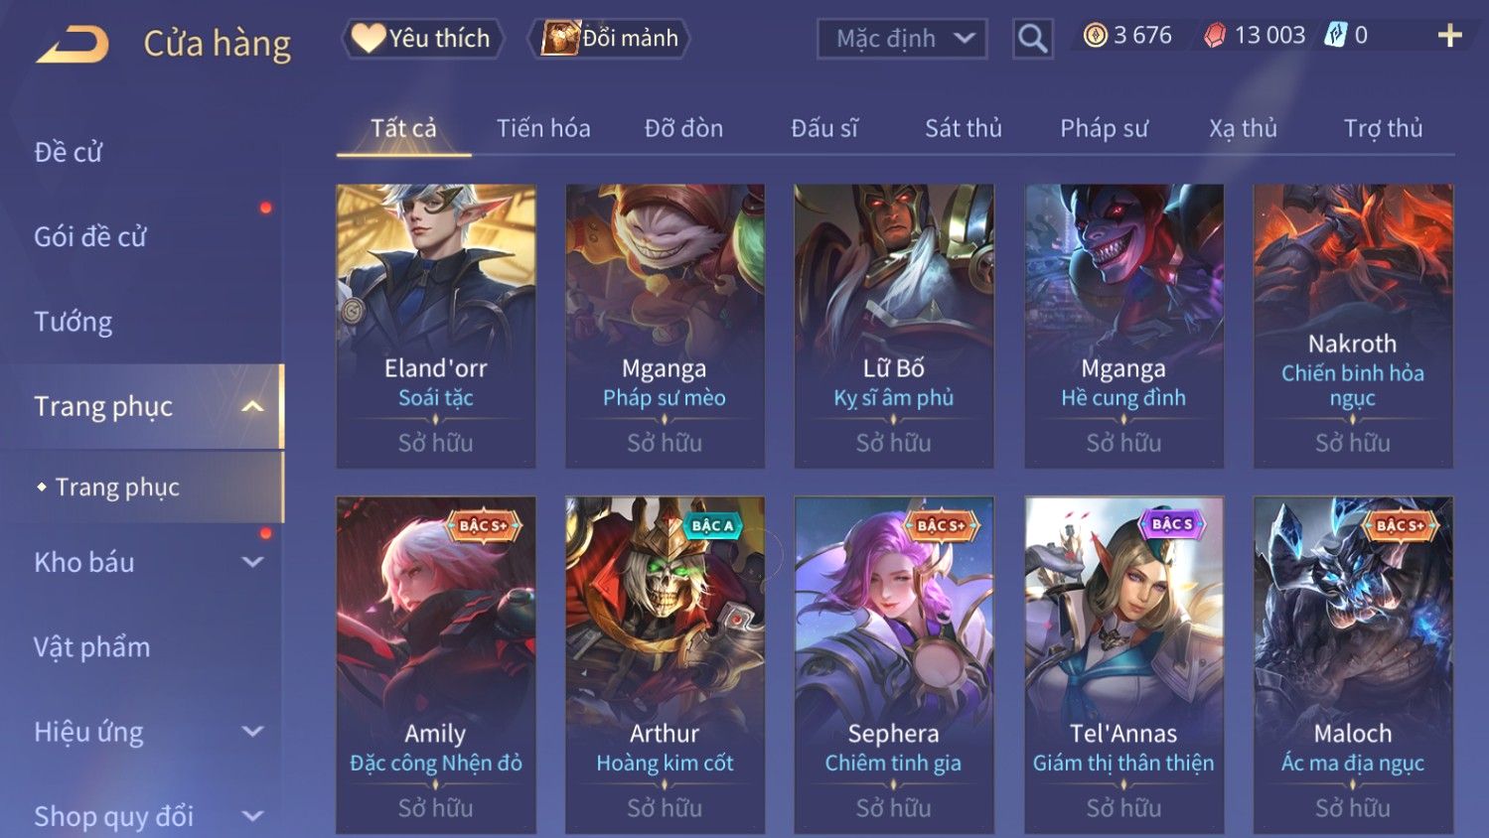Click the back arrow icon

tap(73, 45)
